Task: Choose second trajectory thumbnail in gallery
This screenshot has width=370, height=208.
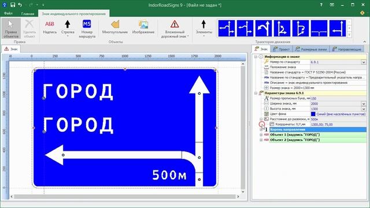Action: click(x=245, y=28)
